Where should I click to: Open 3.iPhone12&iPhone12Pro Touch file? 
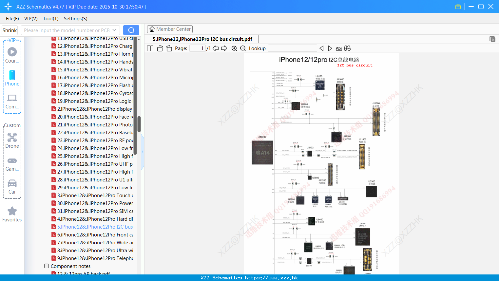click(92, 196)
